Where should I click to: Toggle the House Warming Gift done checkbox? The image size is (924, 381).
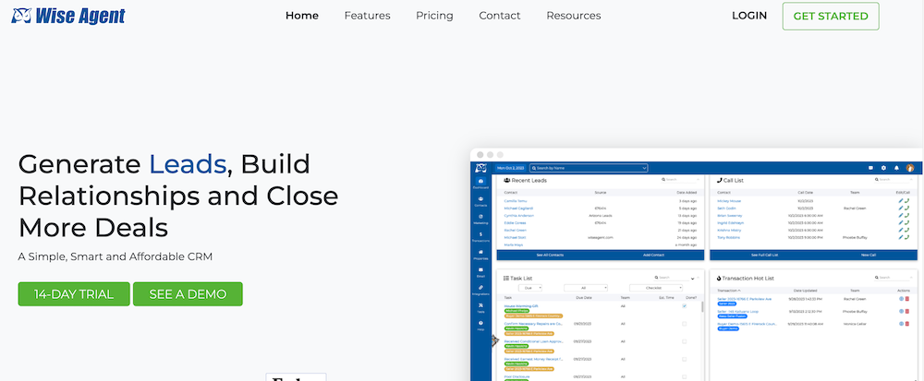tap(684, 306)
